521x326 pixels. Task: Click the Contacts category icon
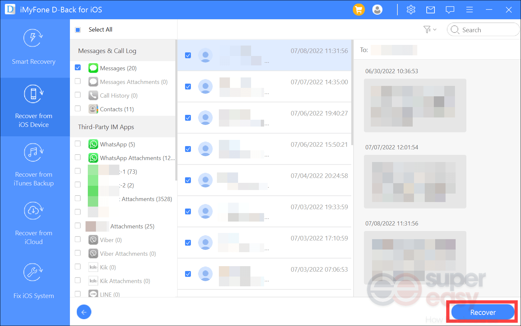pyautogui.click(x=93, y=109)
